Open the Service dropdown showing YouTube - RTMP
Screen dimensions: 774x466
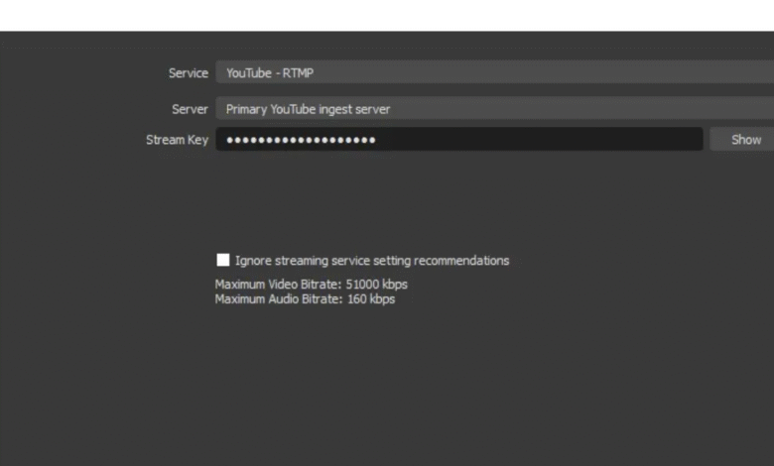(494, 72)
